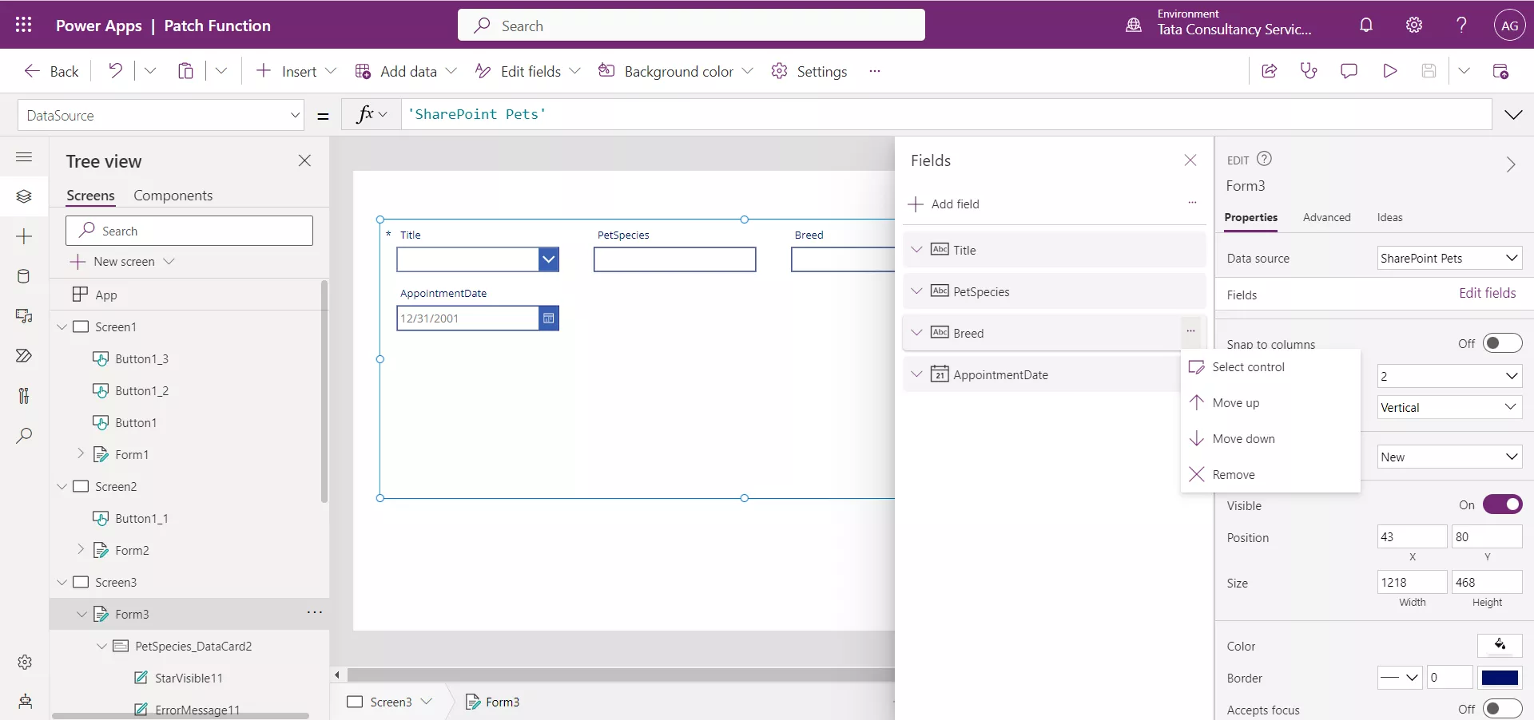Click the Border color swatch

pos(1500,678)
